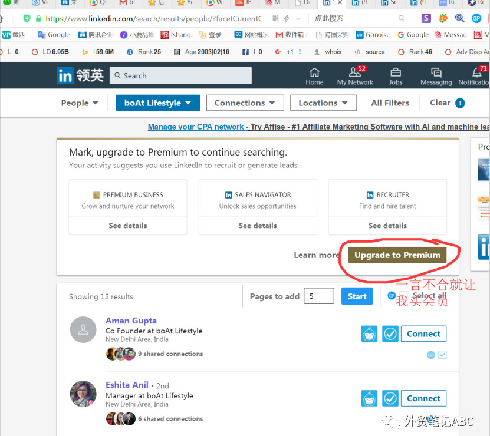Focus the LinkedIn Search field
Screen dimensions: 490x436
point(180,75)
